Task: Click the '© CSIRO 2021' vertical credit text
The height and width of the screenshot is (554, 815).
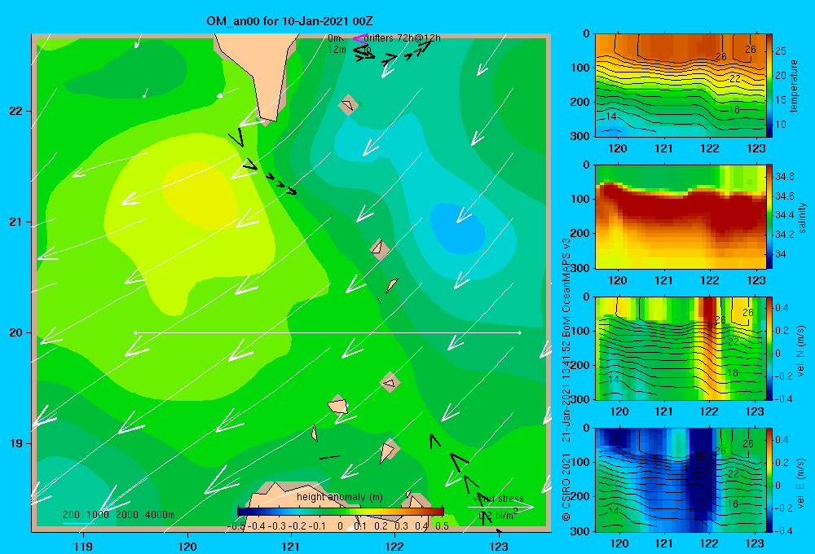Action: tap(566, 487)
